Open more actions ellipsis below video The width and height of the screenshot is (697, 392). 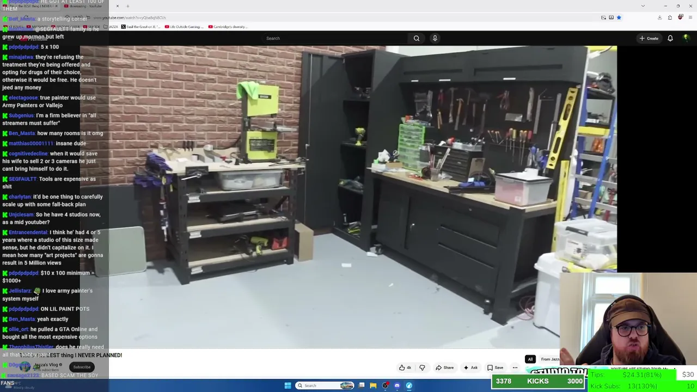point(515,367)
